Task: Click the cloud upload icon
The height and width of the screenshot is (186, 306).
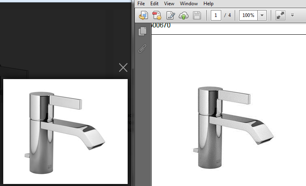Action: [184, 16]
